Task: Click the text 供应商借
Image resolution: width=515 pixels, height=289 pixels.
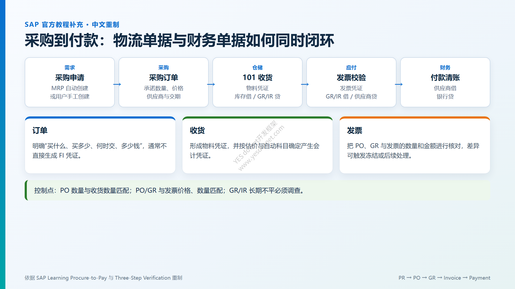Action: coord(445,88)
